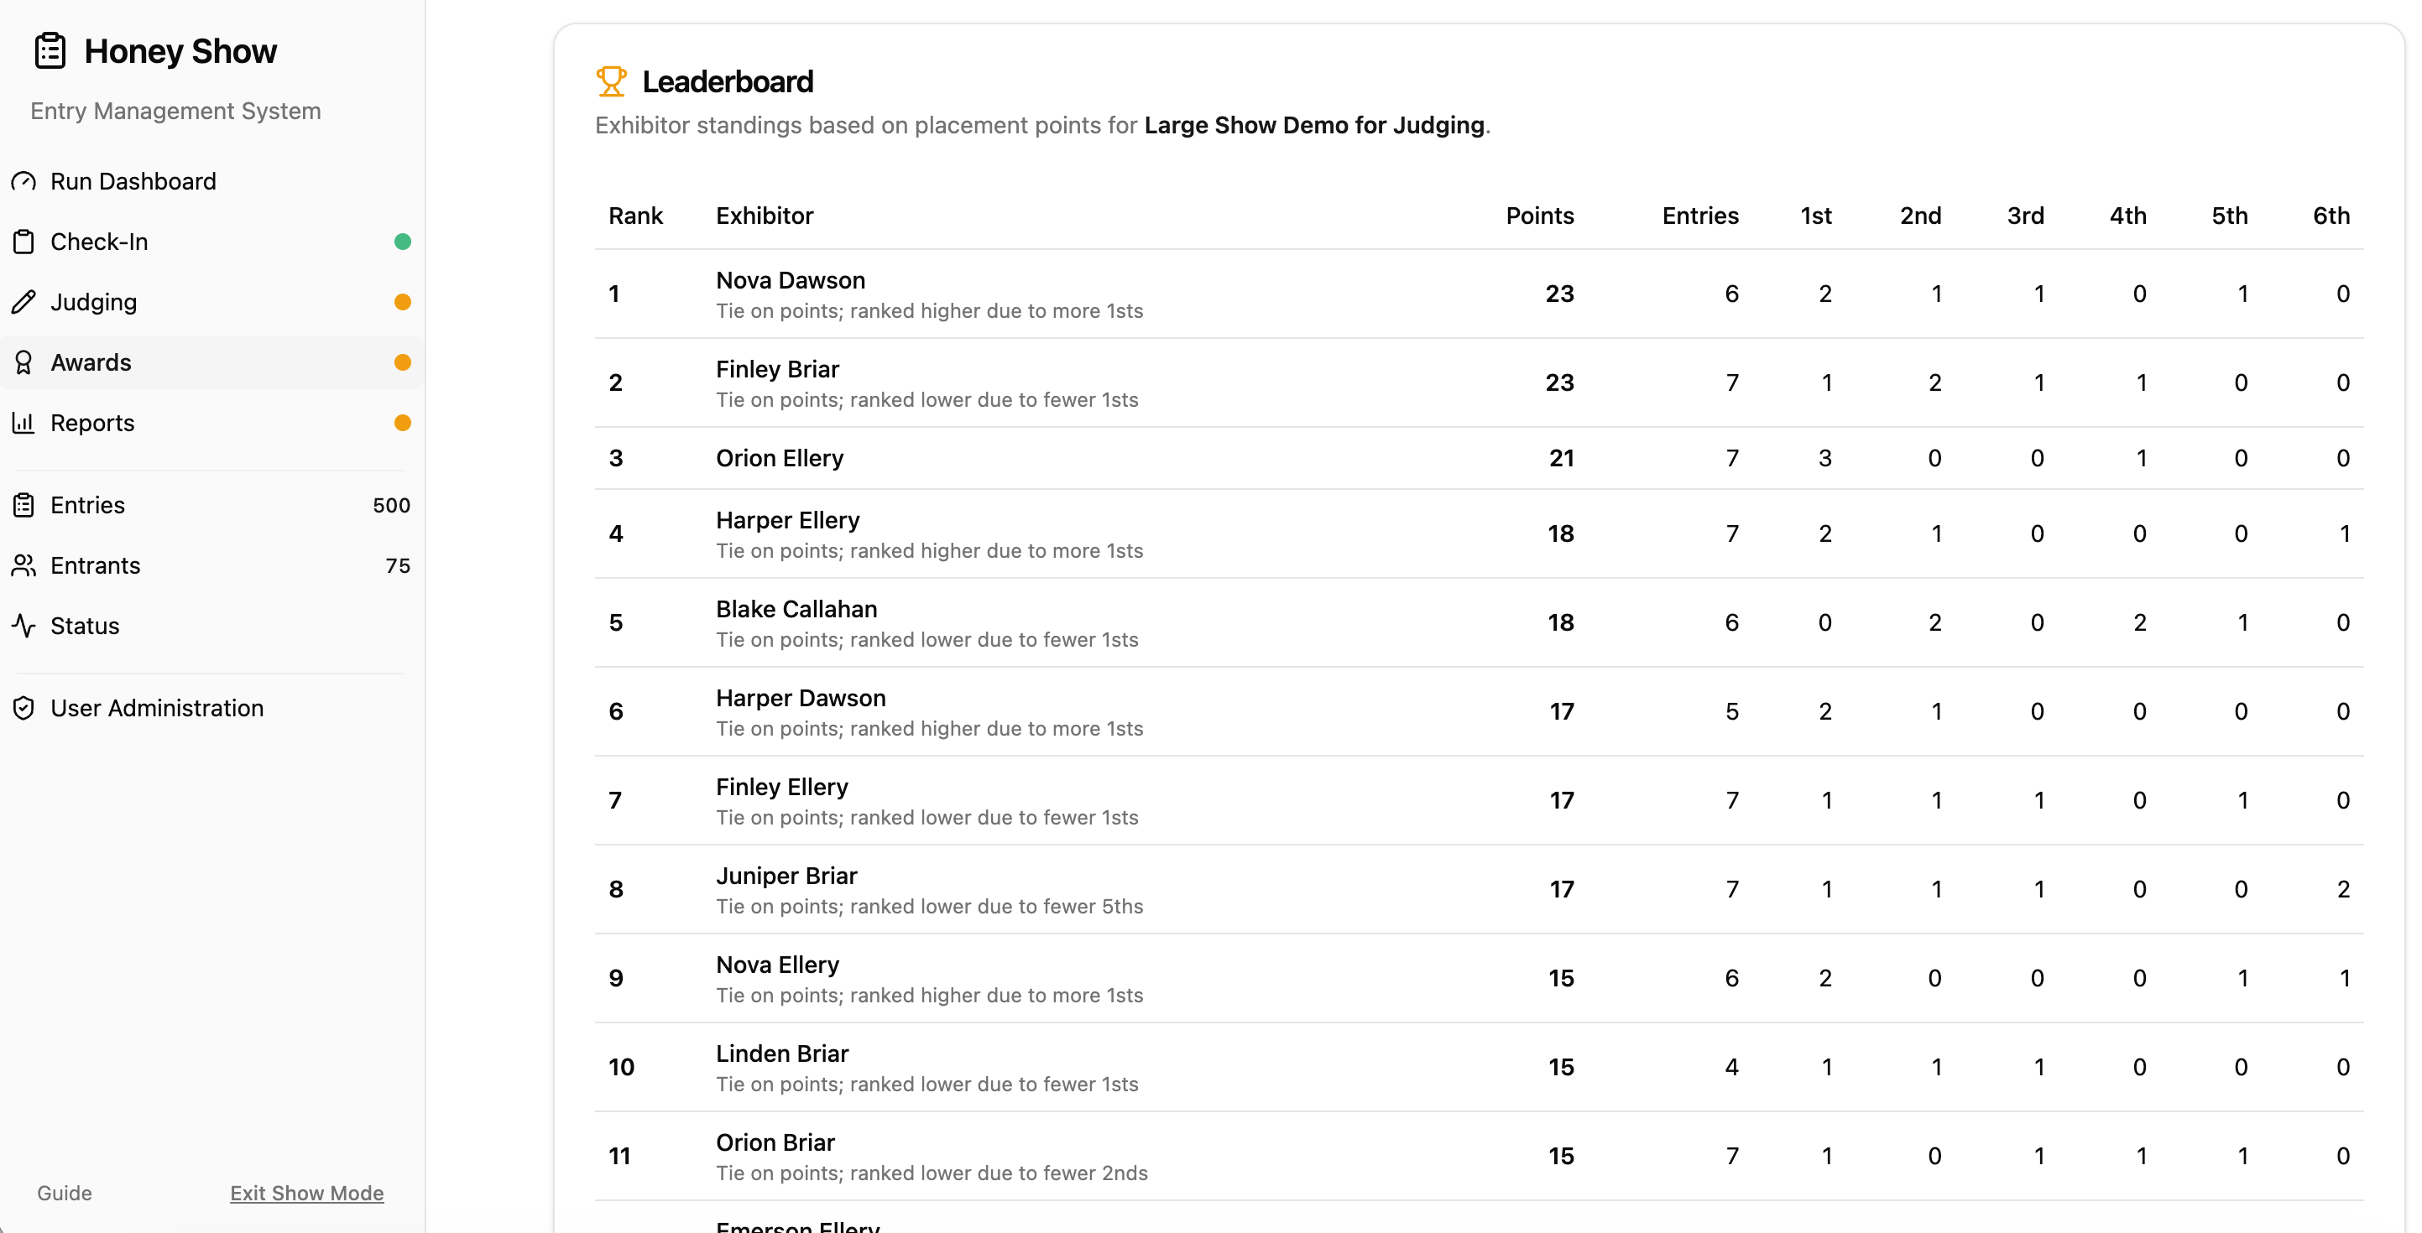Click the Entrants people icon
The width and height of the screenshot is (2422, 1233).
pos(23,565)
